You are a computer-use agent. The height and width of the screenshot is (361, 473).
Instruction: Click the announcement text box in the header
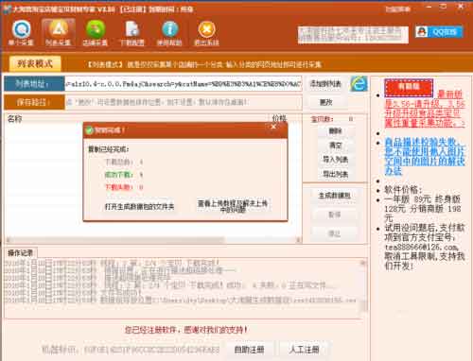(x=353, y=35)
